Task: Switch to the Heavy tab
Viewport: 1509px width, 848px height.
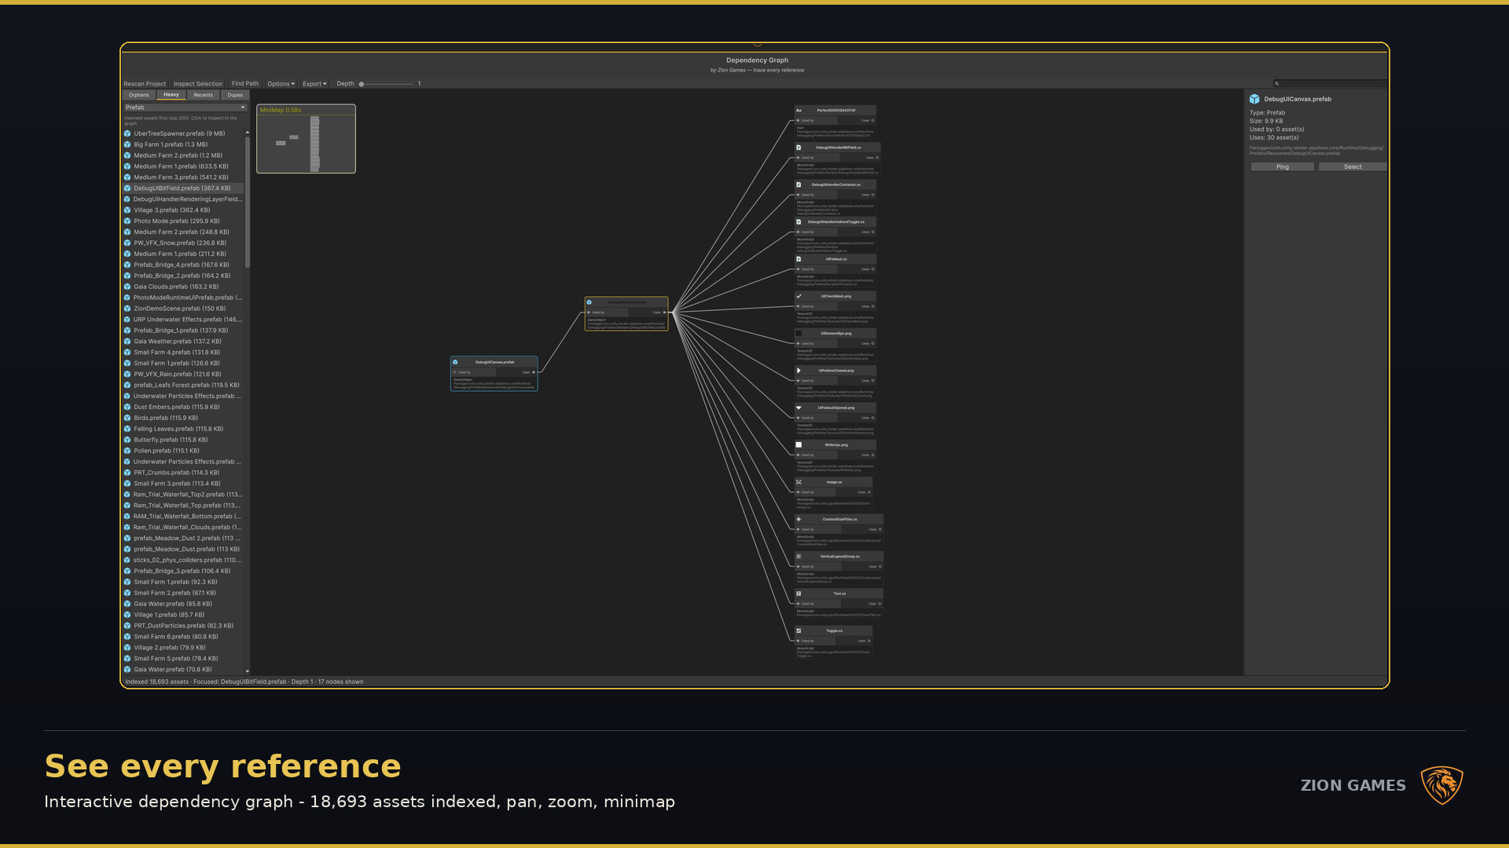Action: (x=171, y=95)
